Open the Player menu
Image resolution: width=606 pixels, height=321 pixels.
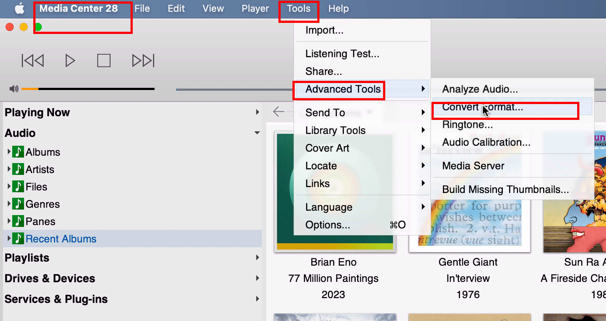(x=255, y=8)
